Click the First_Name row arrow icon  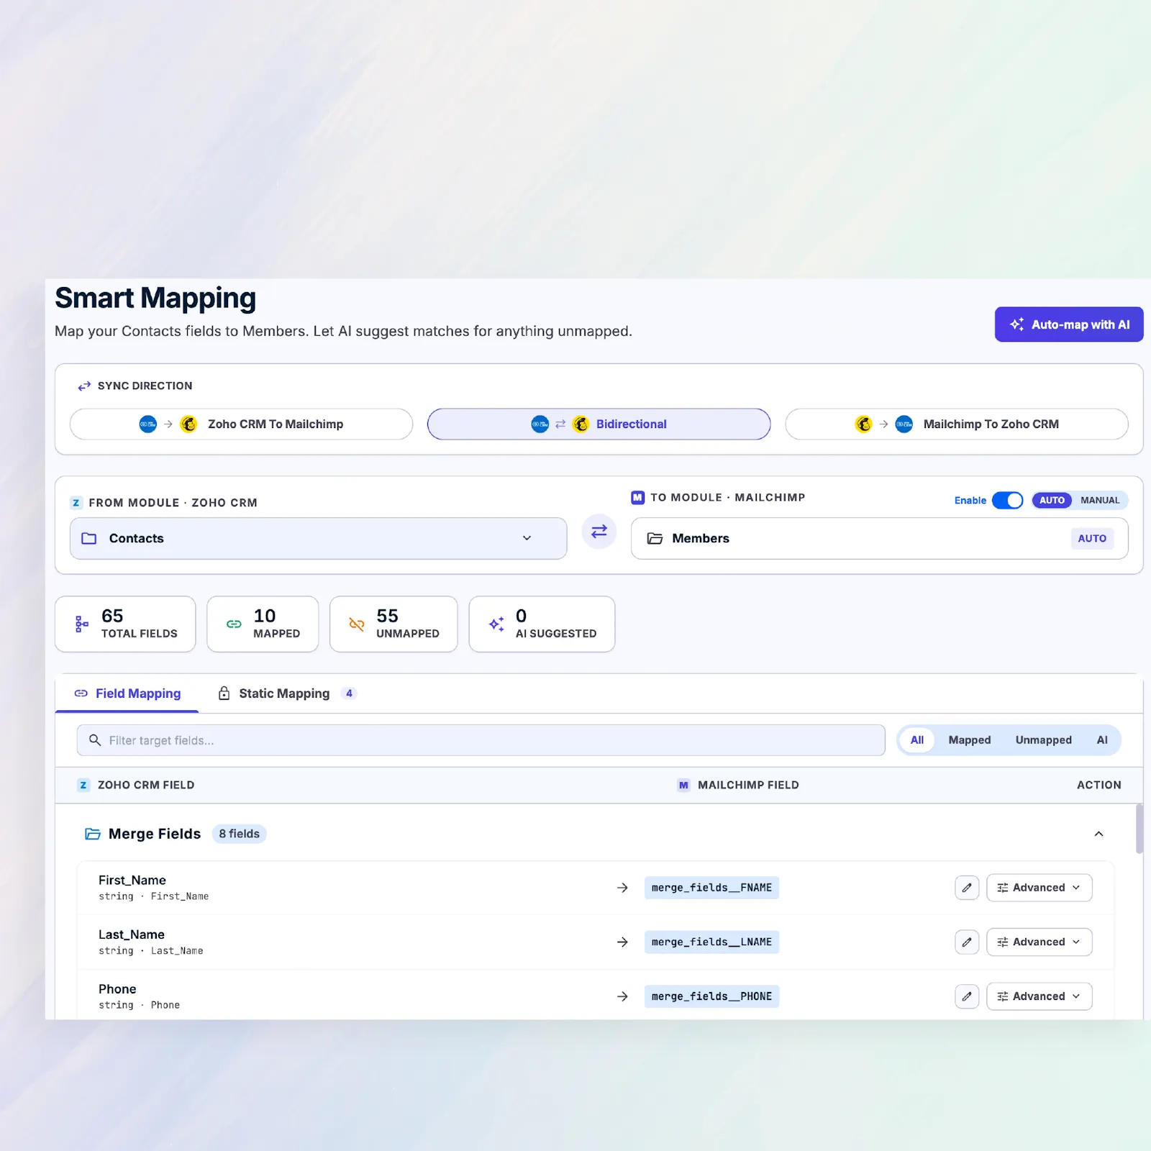pyautogui.click(x=622, y=888)
